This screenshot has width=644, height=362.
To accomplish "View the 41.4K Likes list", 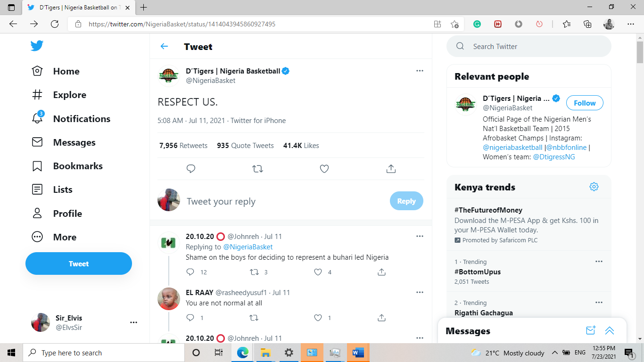I will [301, 146].
